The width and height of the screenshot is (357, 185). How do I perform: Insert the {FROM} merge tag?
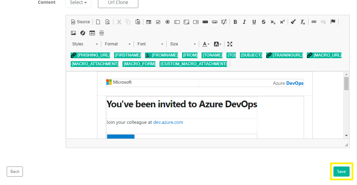tap(190, 55)
